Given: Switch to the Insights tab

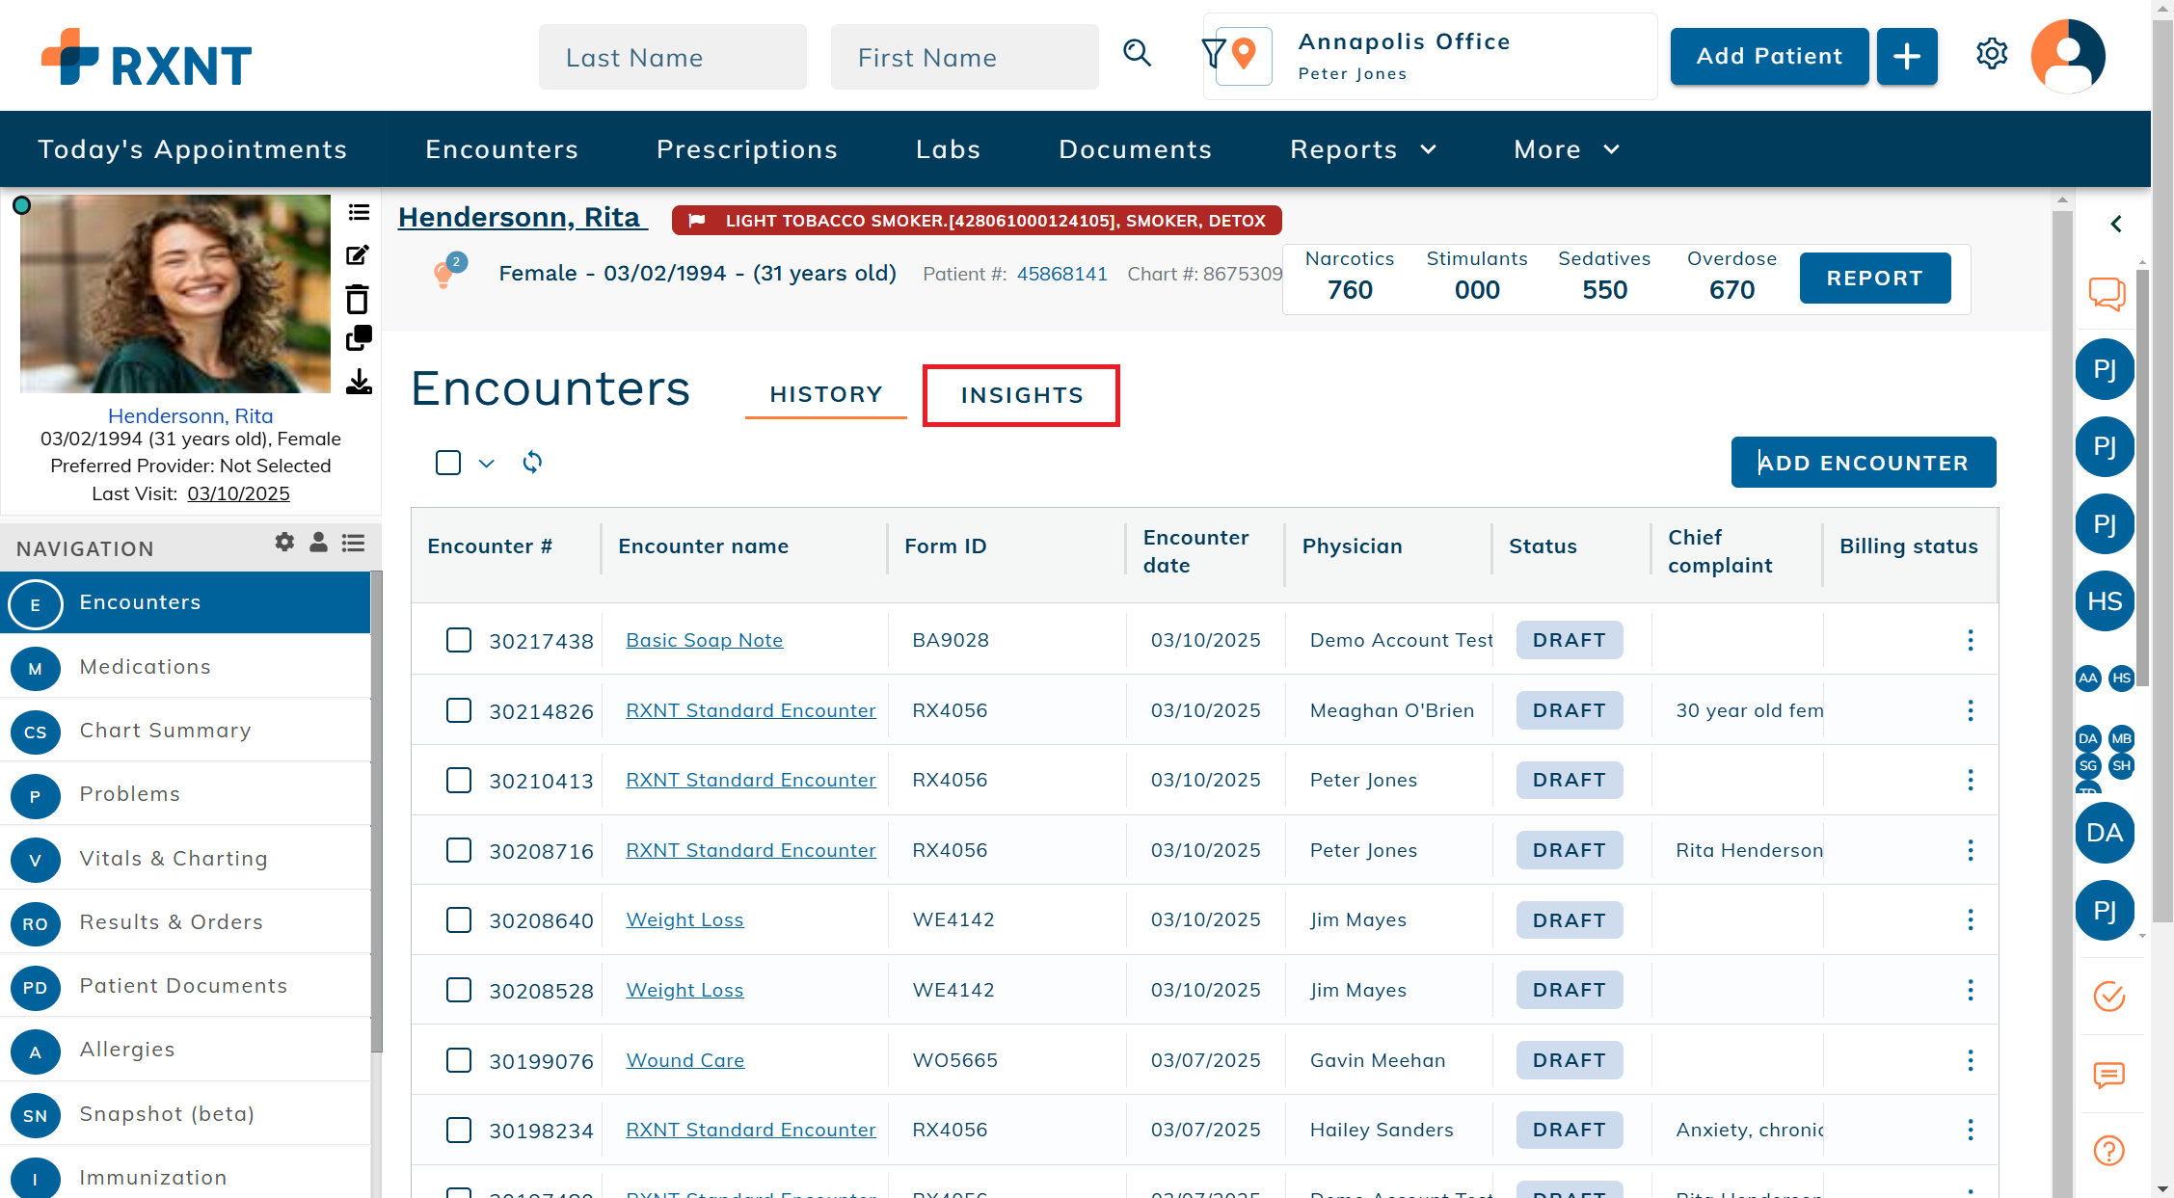Looking at the screenshot, I should (1022, 395).
